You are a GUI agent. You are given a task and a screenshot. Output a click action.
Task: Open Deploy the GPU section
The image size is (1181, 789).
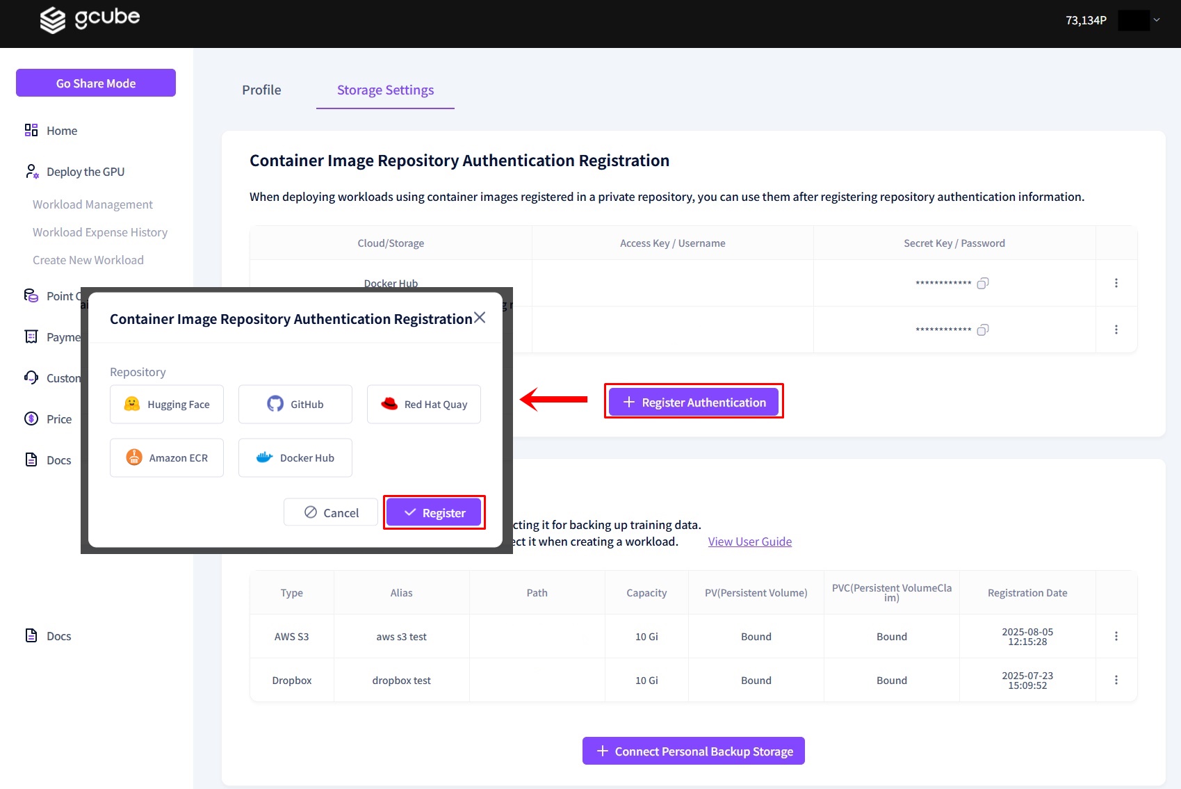point(85,172)
